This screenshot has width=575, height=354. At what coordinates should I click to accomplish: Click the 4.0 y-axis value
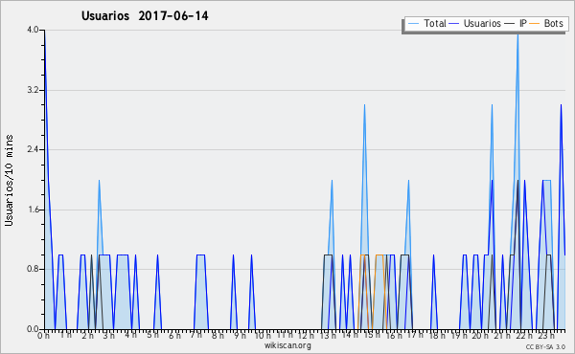coord(33,30)
